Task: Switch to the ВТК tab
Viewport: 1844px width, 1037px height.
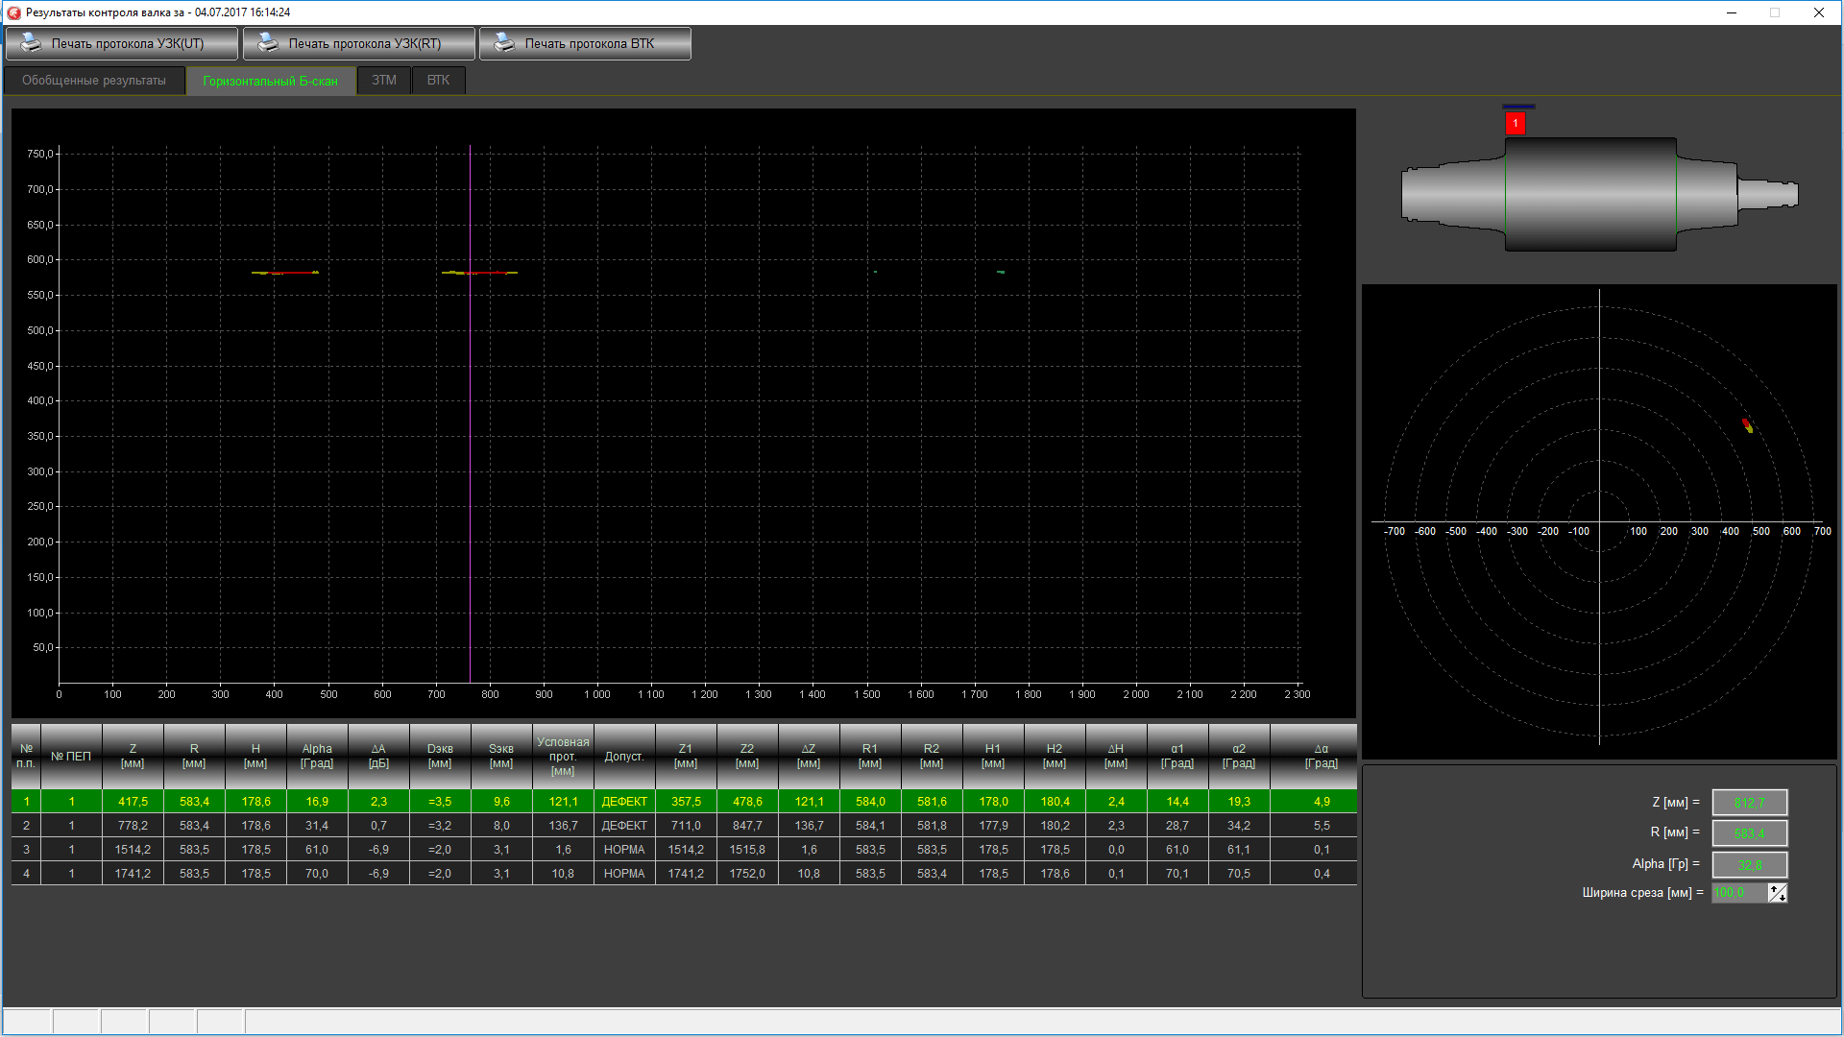Action: [438, 81]
